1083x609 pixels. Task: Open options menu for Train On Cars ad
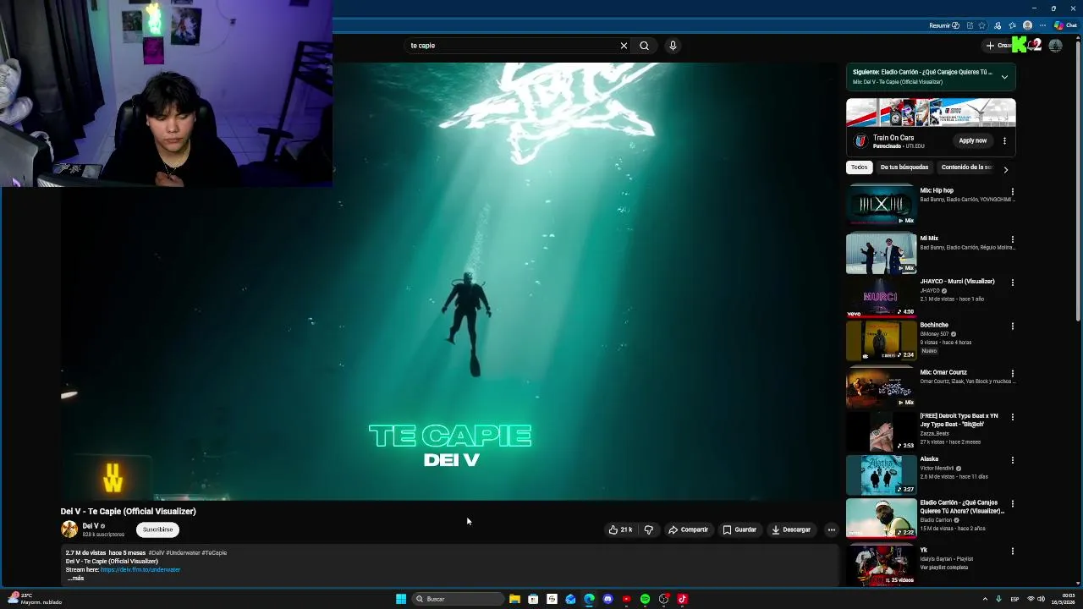point(1004,140)
